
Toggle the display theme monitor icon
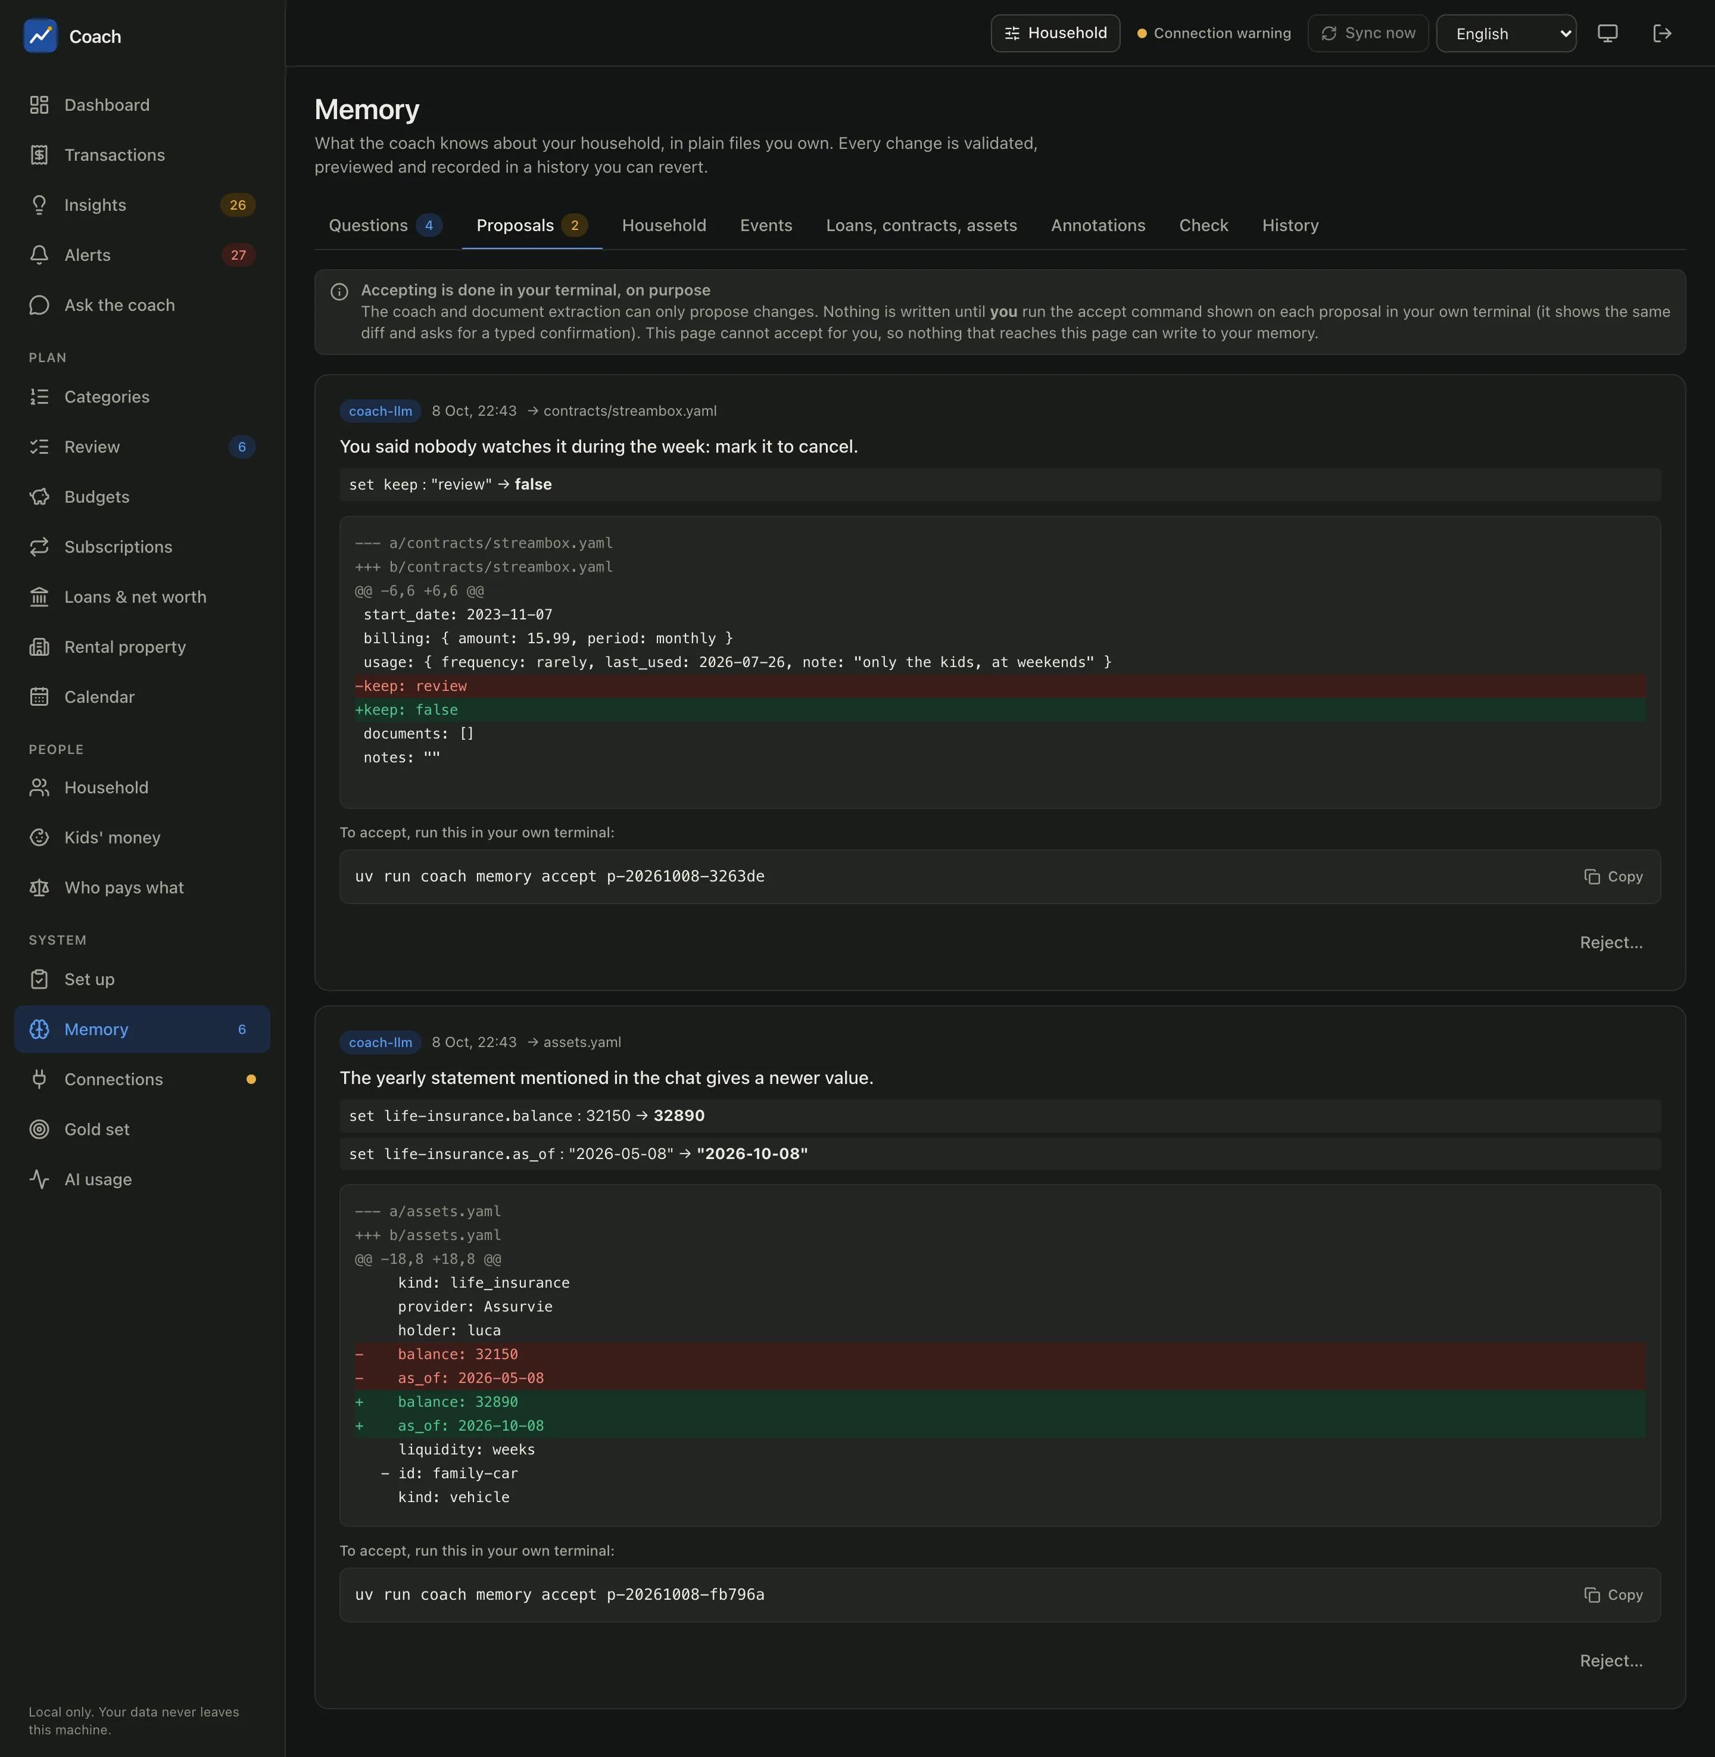(x=1608, y=33)
